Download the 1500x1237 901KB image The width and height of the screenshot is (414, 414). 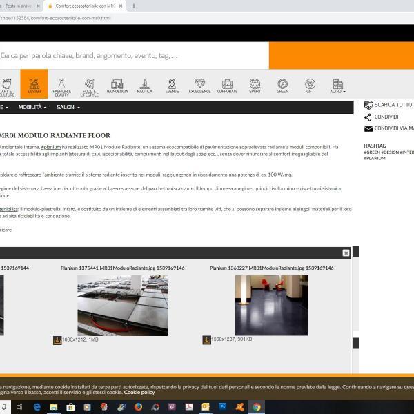tap(206, 340)
